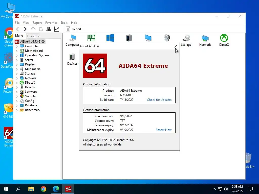Show hidden system tray icons
Image resolution: width=259 pixels, height=194 pixels.
214,189
